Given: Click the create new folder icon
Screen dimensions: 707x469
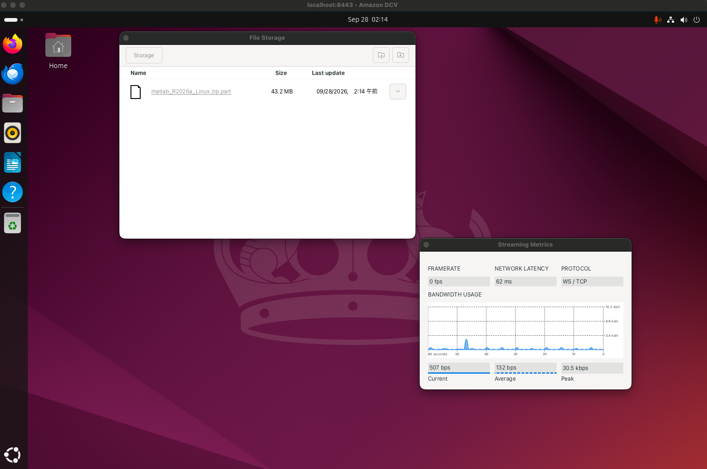Looking at the screenshot, I should [401, 55].
